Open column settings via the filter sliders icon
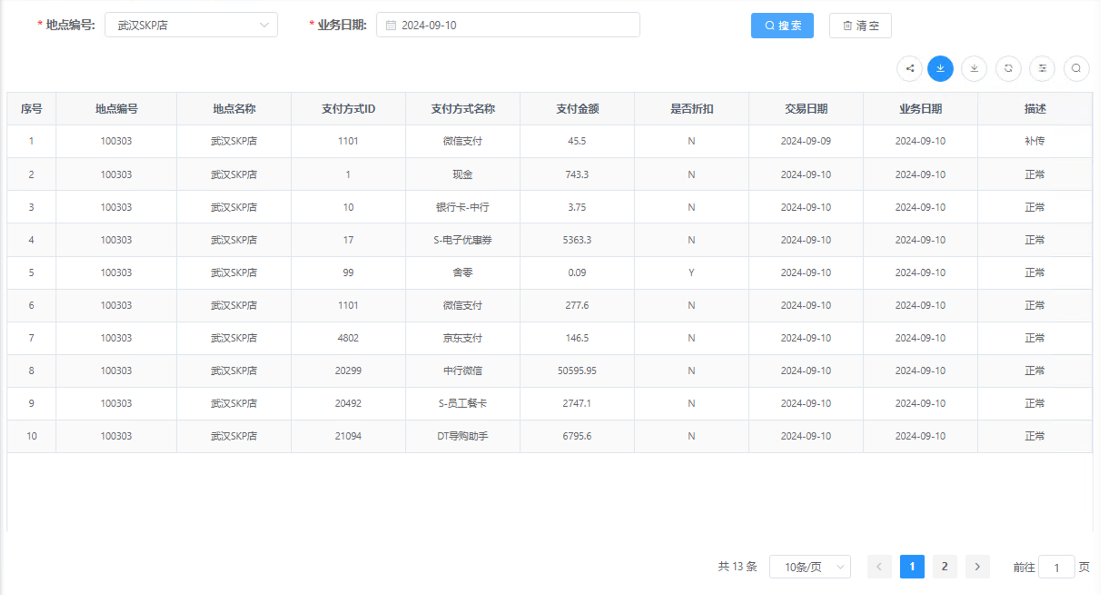1101x595 pixels. (x=1042, y=69)
